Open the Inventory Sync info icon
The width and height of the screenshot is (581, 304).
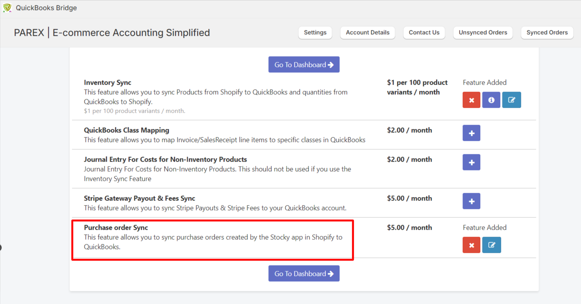tap(491, 100)
